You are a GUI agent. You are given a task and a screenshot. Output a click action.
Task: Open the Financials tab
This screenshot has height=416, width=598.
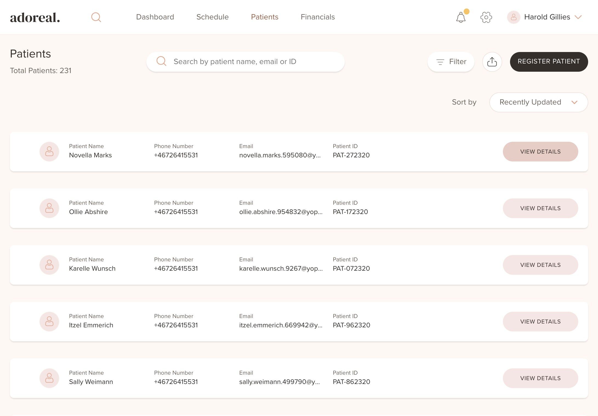click(318, 17)
